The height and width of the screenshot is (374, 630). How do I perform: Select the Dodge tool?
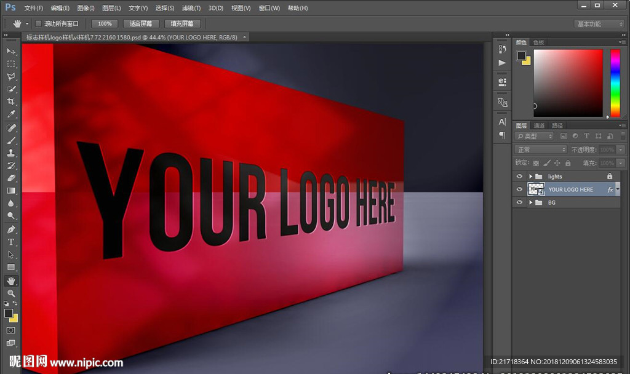(x=11, y=216)
